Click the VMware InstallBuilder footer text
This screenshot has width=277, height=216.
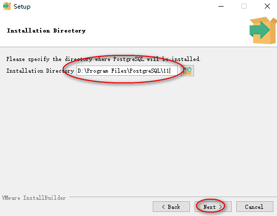point(34,198)
